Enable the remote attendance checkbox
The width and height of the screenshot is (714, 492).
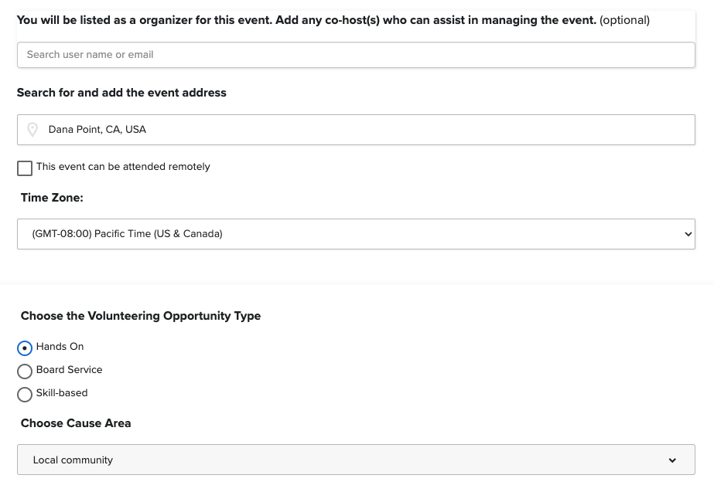point(25,168)
